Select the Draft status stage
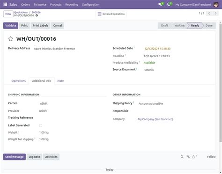 point(164,26)
